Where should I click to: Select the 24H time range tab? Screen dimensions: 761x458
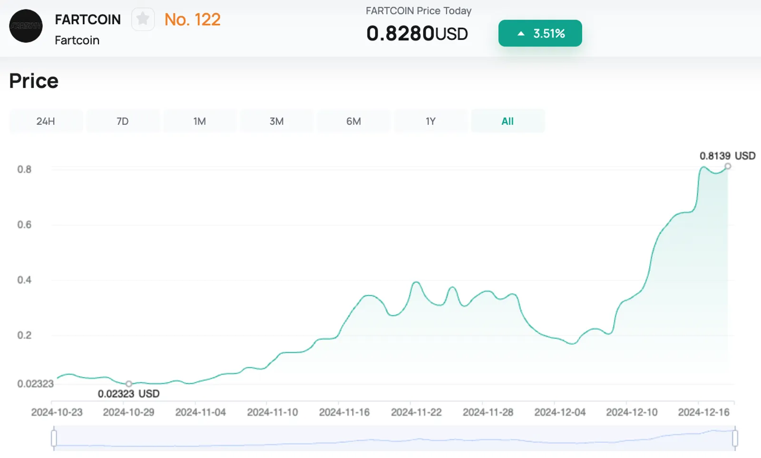[x=46, y=121]
